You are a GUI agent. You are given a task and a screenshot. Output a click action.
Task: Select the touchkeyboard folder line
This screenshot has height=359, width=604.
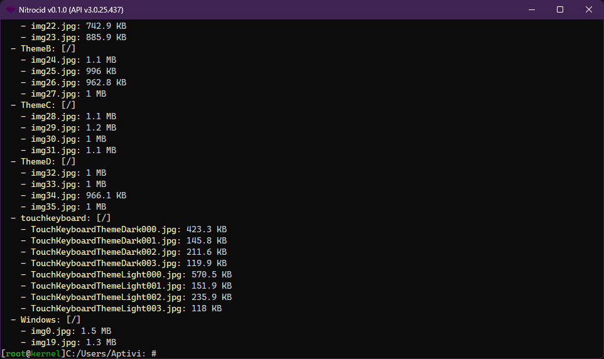point(55,218)
